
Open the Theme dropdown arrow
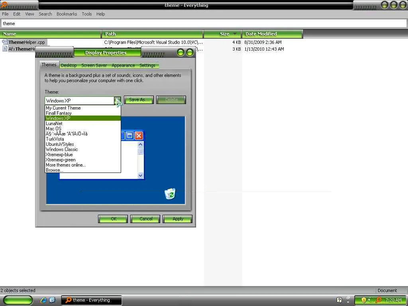[x=118, y=100]
